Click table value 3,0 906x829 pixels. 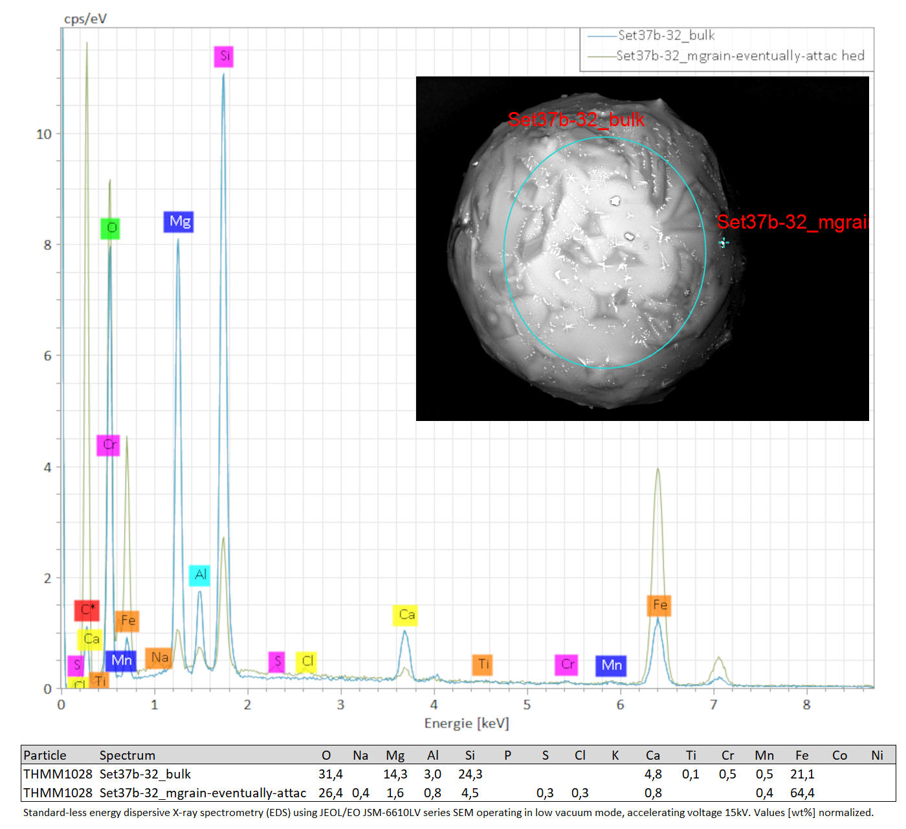point(432,774)
